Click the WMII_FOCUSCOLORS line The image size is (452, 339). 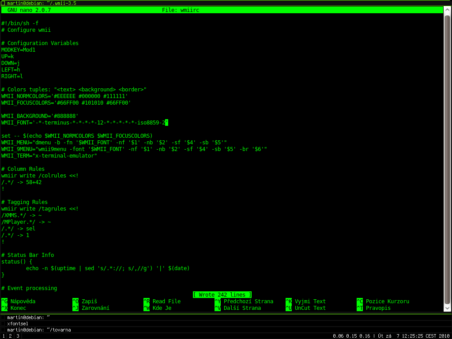coord(66,103)
